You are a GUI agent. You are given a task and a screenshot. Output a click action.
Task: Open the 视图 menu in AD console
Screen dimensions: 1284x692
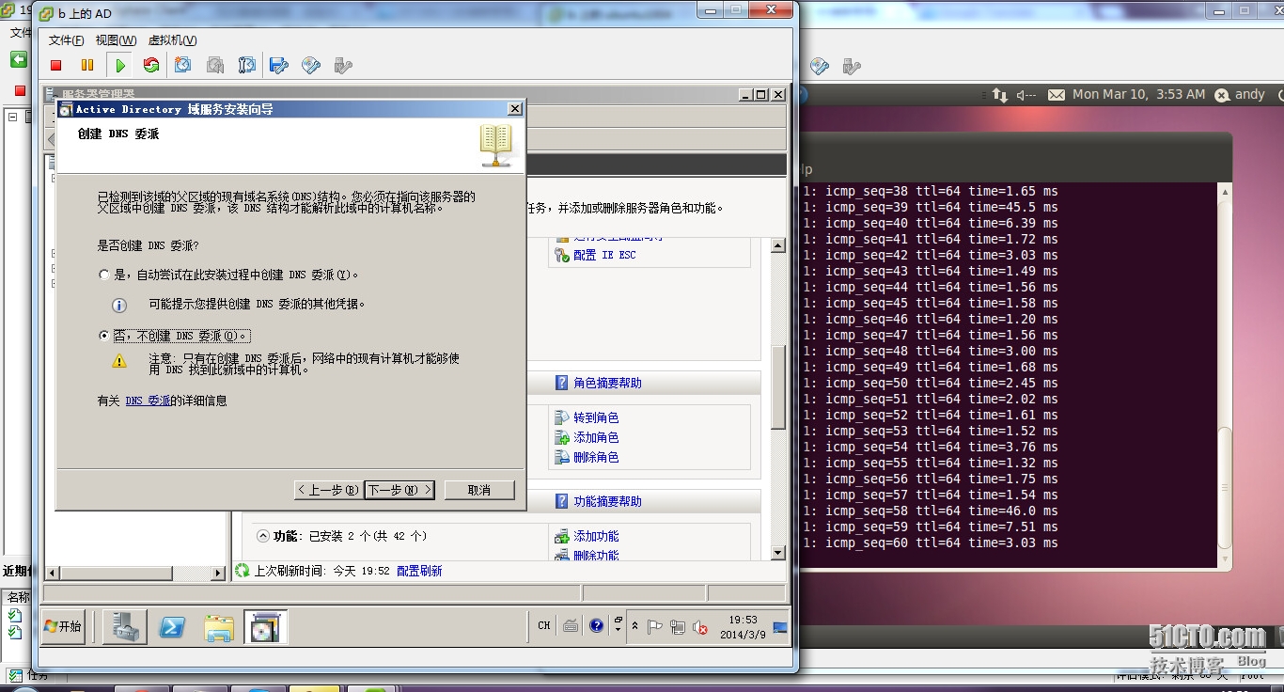tap(116, 40)
